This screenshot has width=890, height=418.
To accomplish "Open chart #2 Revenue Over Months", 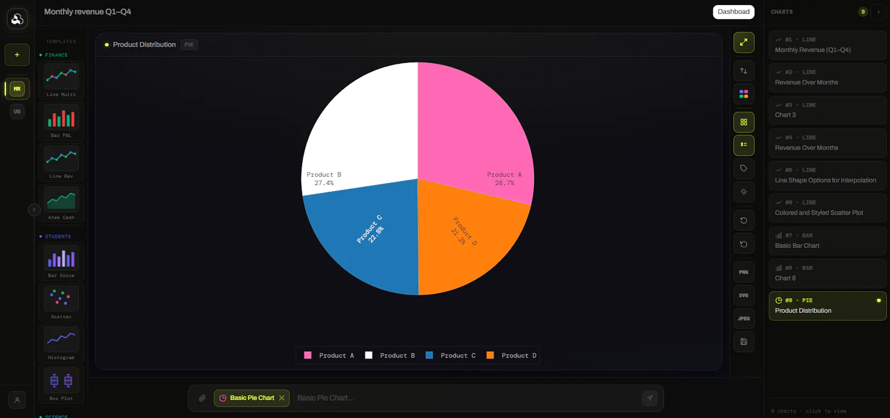I will (828, 77).
